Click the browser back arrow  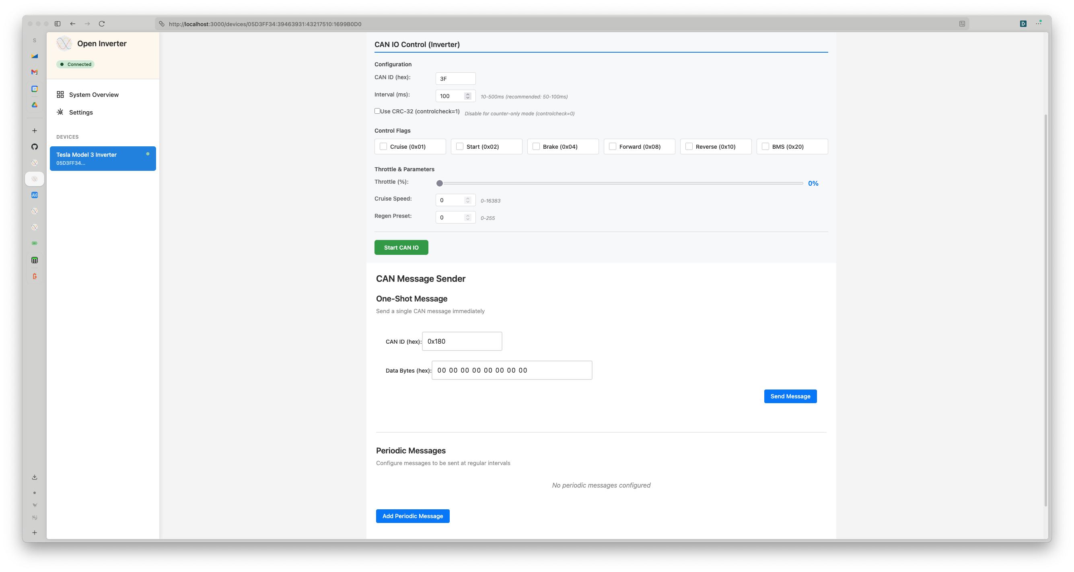(73, 24)
